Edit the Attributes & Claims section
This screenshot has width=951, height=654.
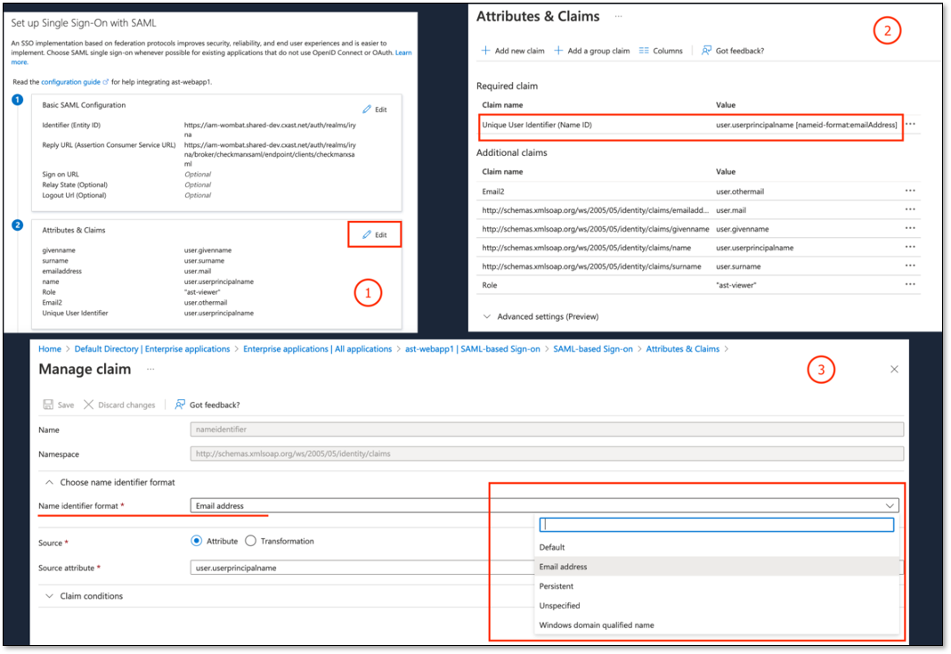(374, 235)
